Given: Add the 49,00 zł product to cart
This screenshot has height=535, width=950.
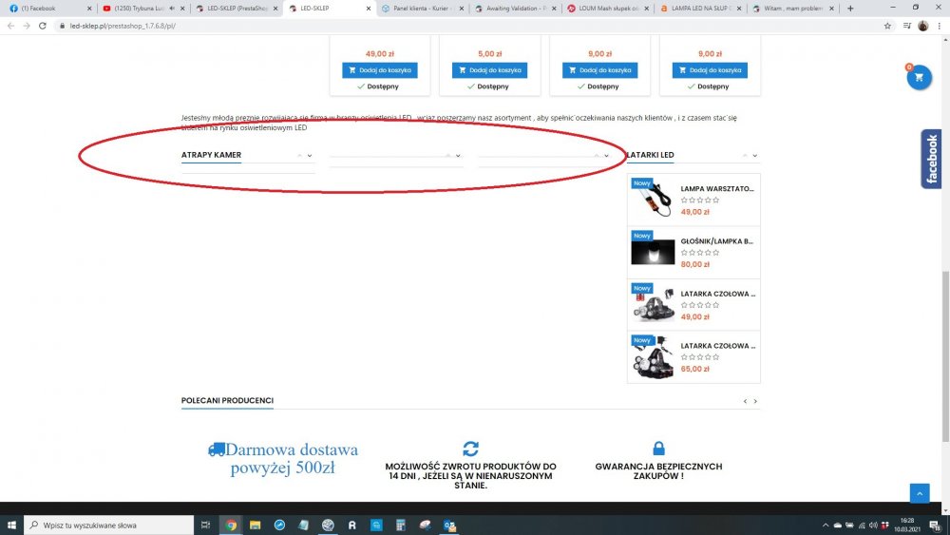Looking at the screenshot, I should [x=379, y=70].
